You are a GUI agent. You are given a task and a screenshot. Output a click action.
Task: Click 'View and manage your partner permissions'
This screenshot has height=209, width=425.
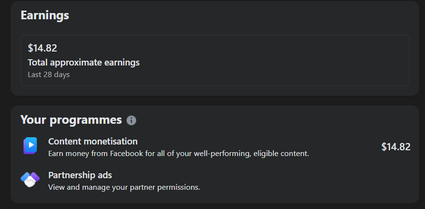tap(124, 187)
